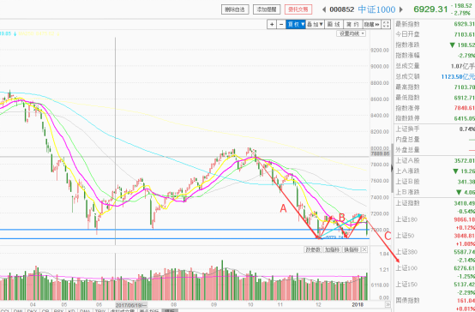
Task: Activate the 画线 draw line tool
Action: [334, 25]
